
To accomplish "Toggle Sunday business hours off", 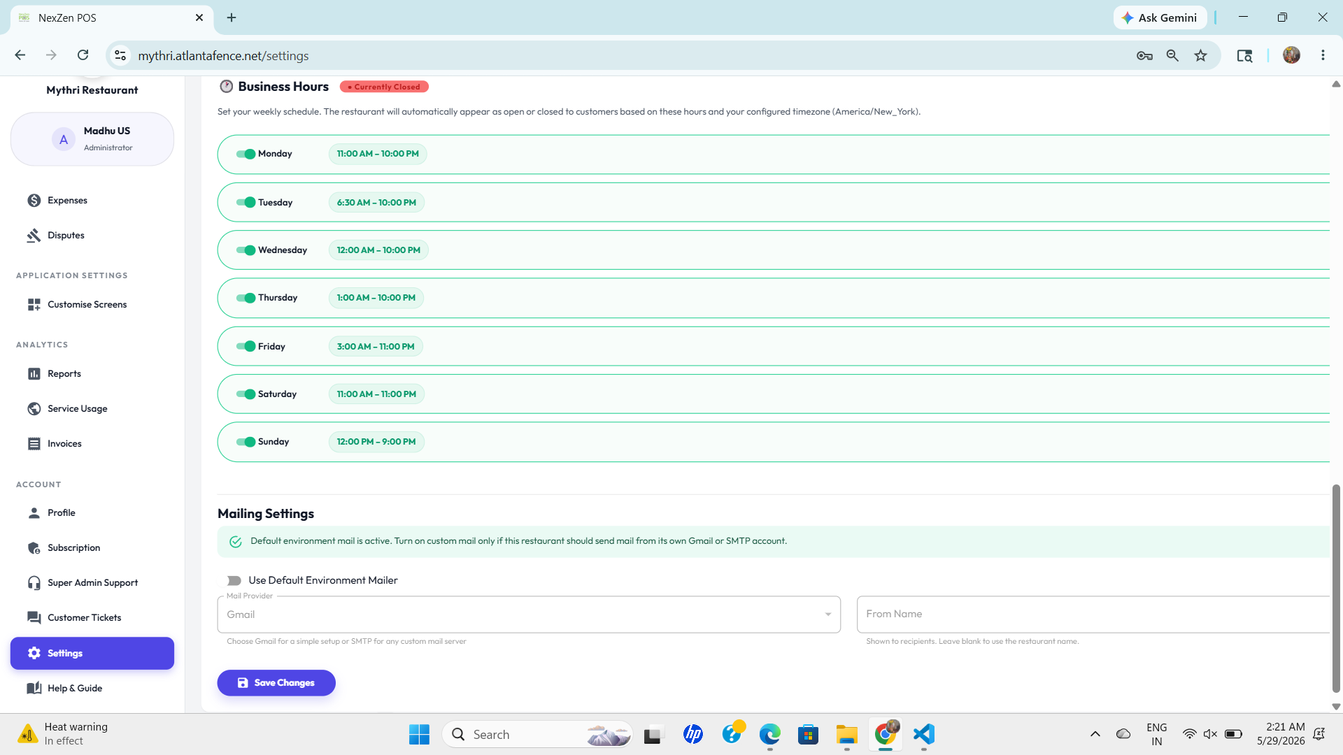I will click(x=246, y=442).
